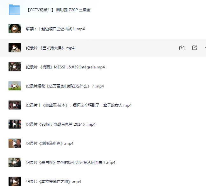Play the 巴米扬大佛 video thumbnail
This screenshot has height=189, width=206.
15,48
